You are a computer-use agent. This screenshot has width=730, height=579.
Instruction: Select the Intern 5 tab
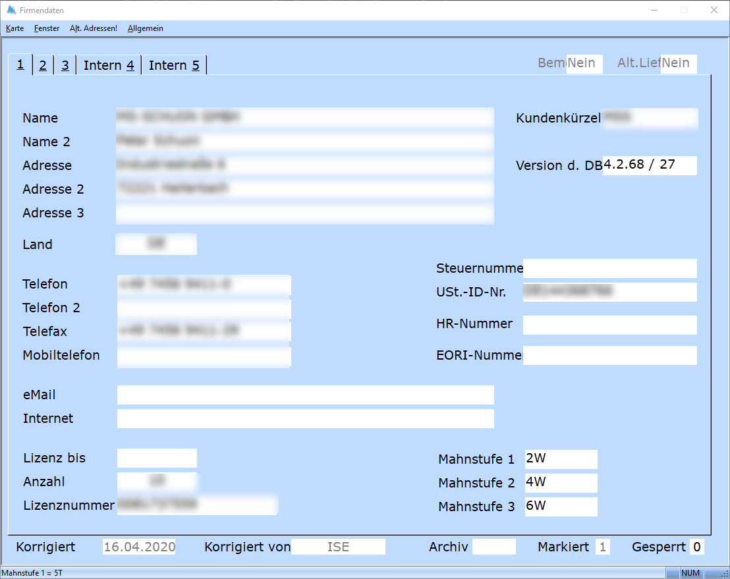[174, 65]
